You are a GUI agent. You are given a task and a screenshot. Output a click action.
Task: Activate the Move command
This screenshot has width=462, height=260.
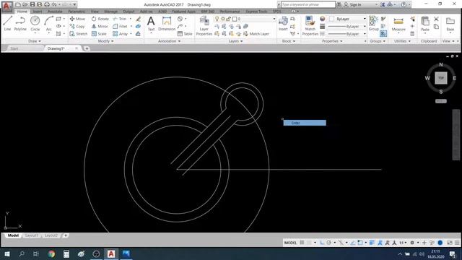77,19
